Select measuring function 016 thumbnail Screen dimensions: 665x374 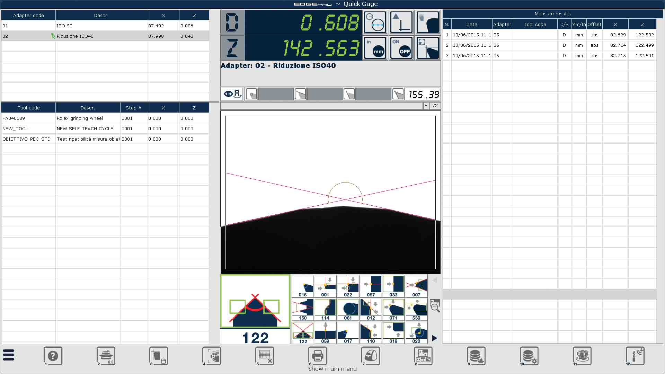[303, 286]
